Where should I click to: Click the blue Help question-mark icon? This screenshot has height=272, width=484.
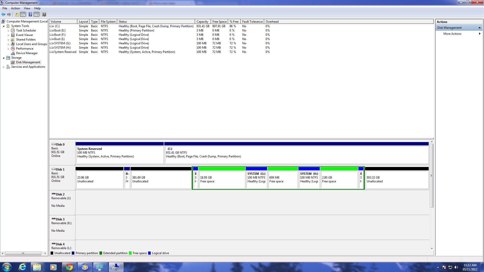click(30, 14)
